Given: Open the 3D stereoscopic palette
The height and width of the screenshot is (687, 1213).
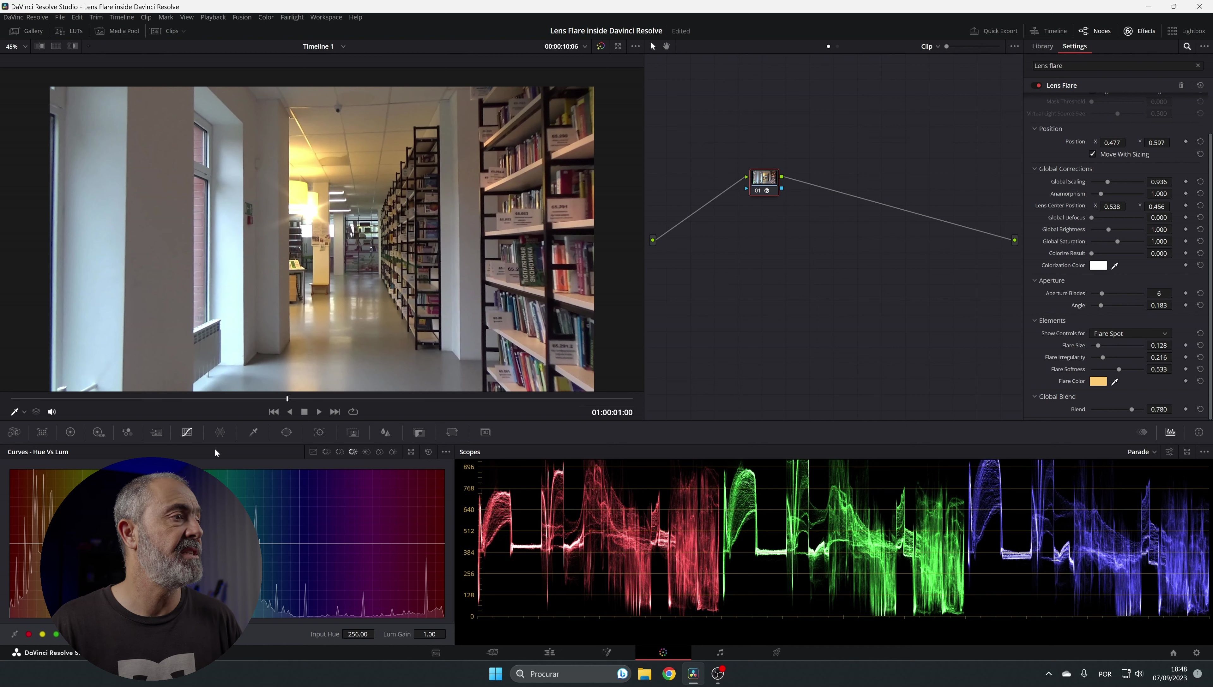Looking at the screenshot, I should point(485,432).
